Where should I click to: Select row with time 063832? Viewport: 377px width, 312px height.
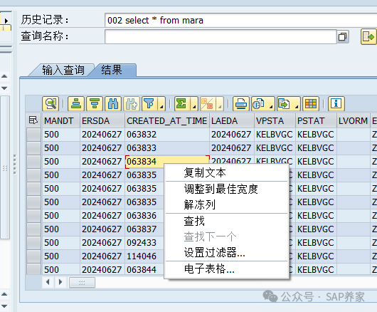coord(33,135)
